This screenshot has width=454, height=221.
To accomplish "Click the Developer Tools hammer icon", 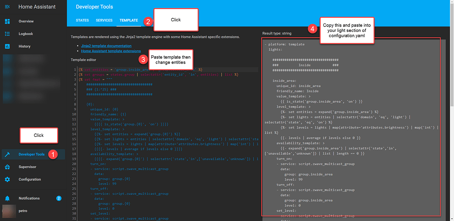I will (7, 155).
